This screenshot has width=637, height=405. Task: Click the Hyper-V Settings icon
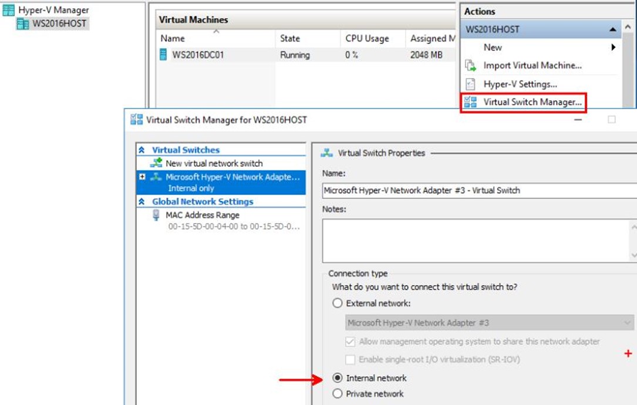470,84
